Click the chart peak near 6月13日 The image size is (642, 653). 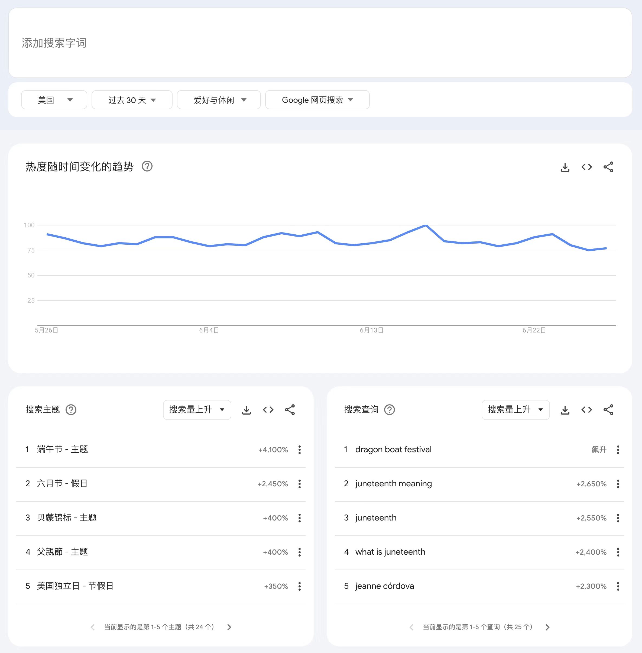(x=426, y=225)
